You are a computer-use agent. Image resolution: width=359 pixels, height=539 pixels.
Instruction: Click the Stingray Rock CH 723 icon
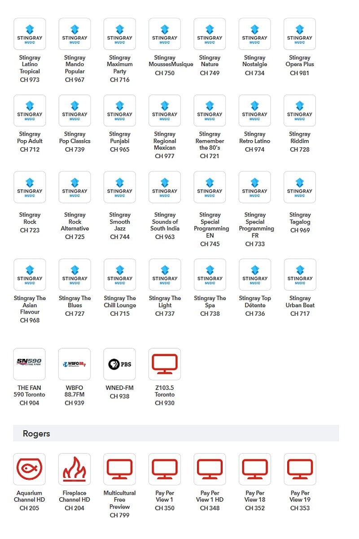[x=30, y=187]
